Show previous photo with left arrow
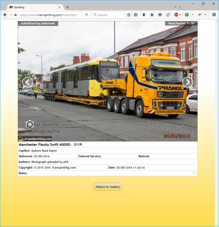 (28, 82)
